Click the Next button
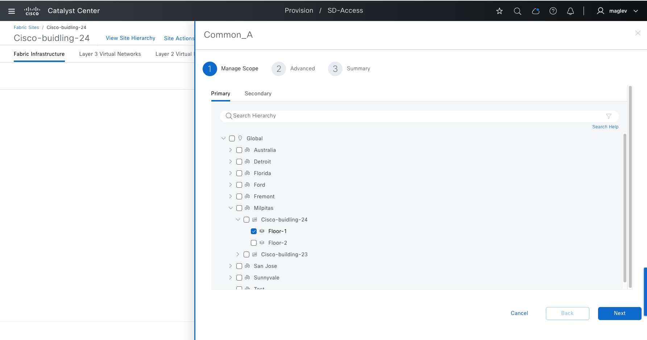 coord(619,313)
